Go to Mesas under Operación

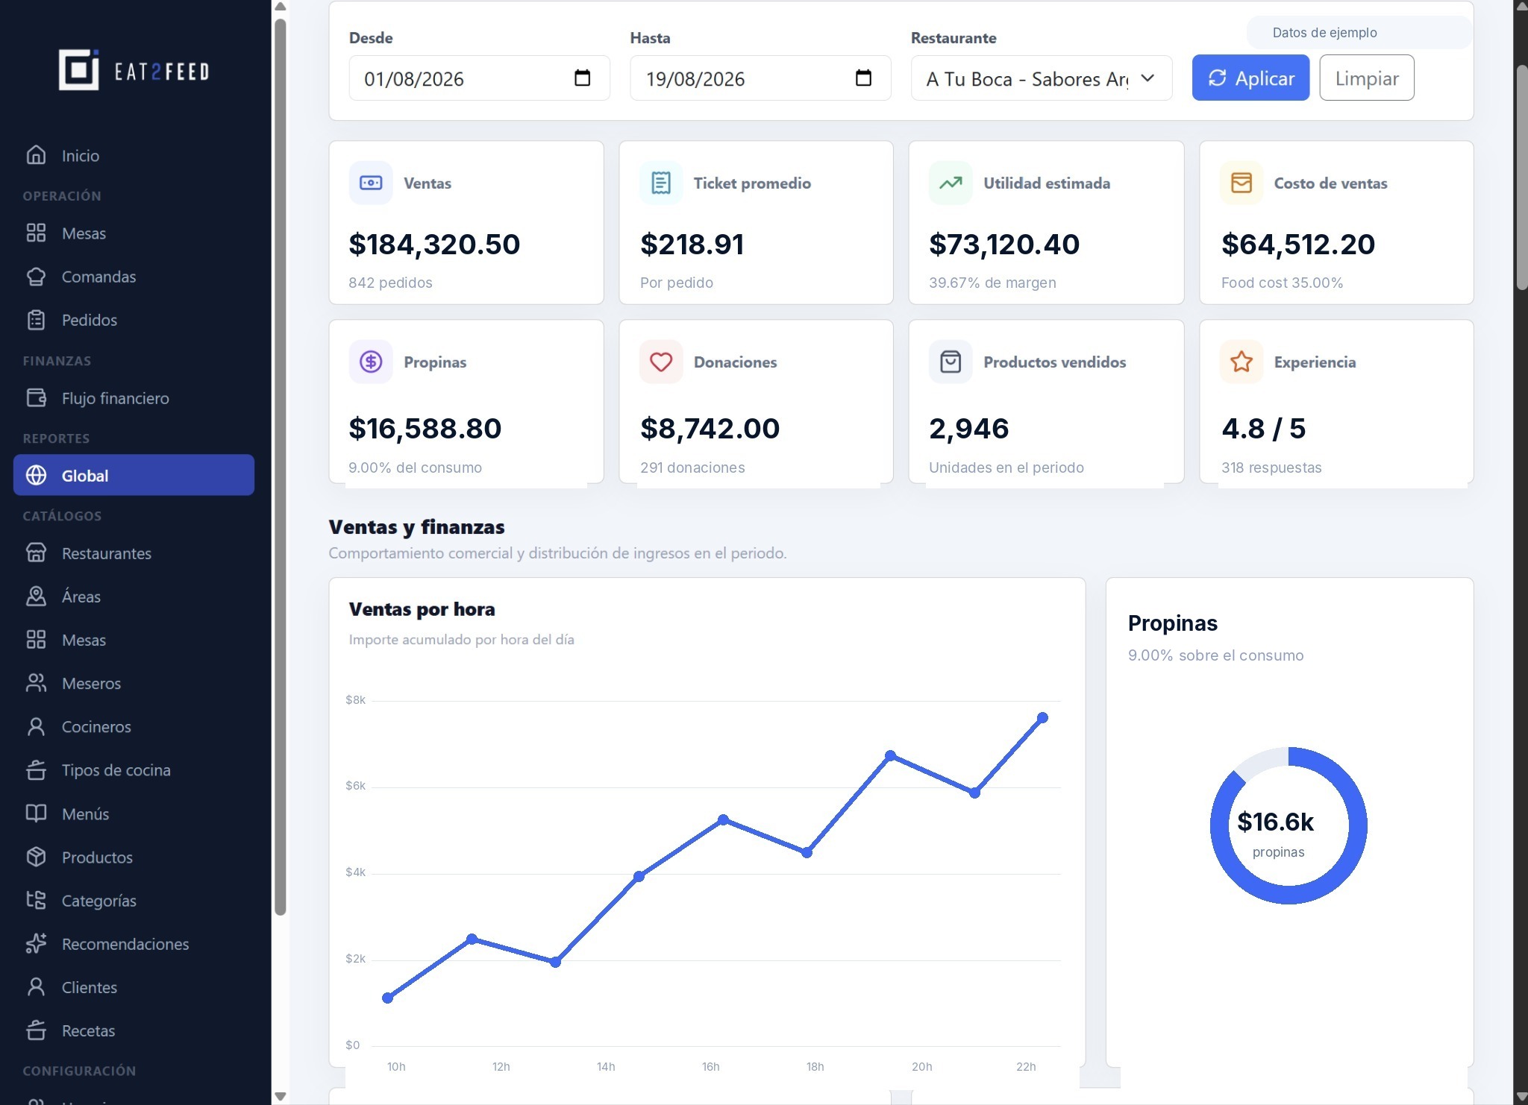(84, 233)
